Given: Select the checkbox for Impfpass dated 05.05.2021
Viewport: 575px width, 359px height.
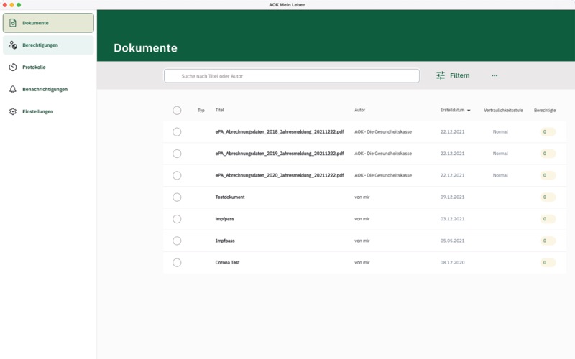Looking at the screenshot, I should 177,241.
